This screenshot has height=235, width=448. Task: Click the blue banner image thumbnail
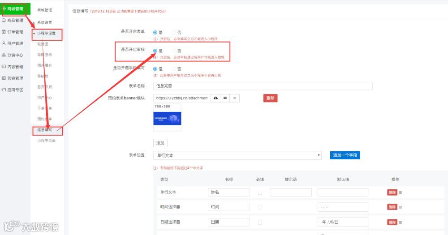(167, 118)
